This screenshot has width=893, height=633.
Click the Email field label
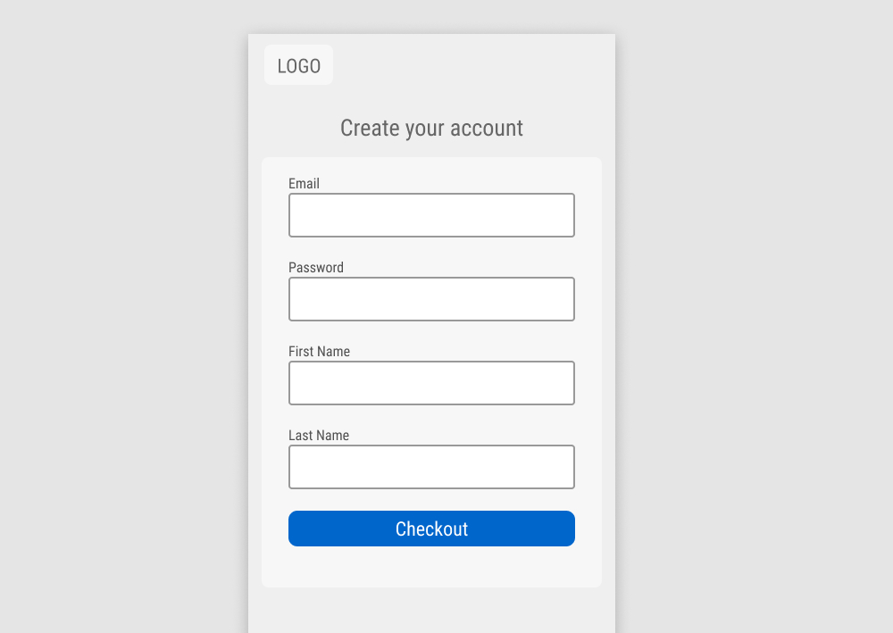tap(304, 184)
